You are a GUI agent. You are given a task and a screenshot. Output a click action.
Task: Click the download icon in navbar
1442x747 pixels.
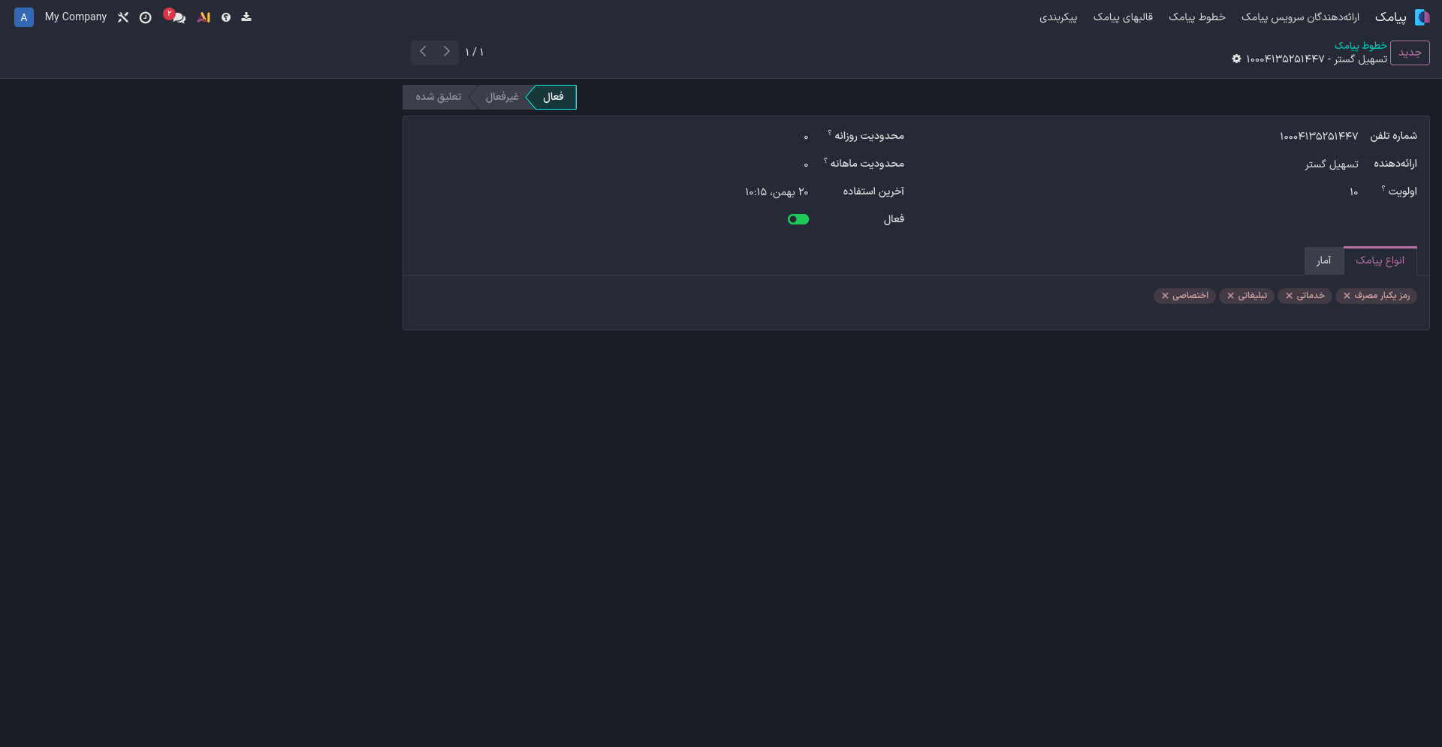(246, 17)
